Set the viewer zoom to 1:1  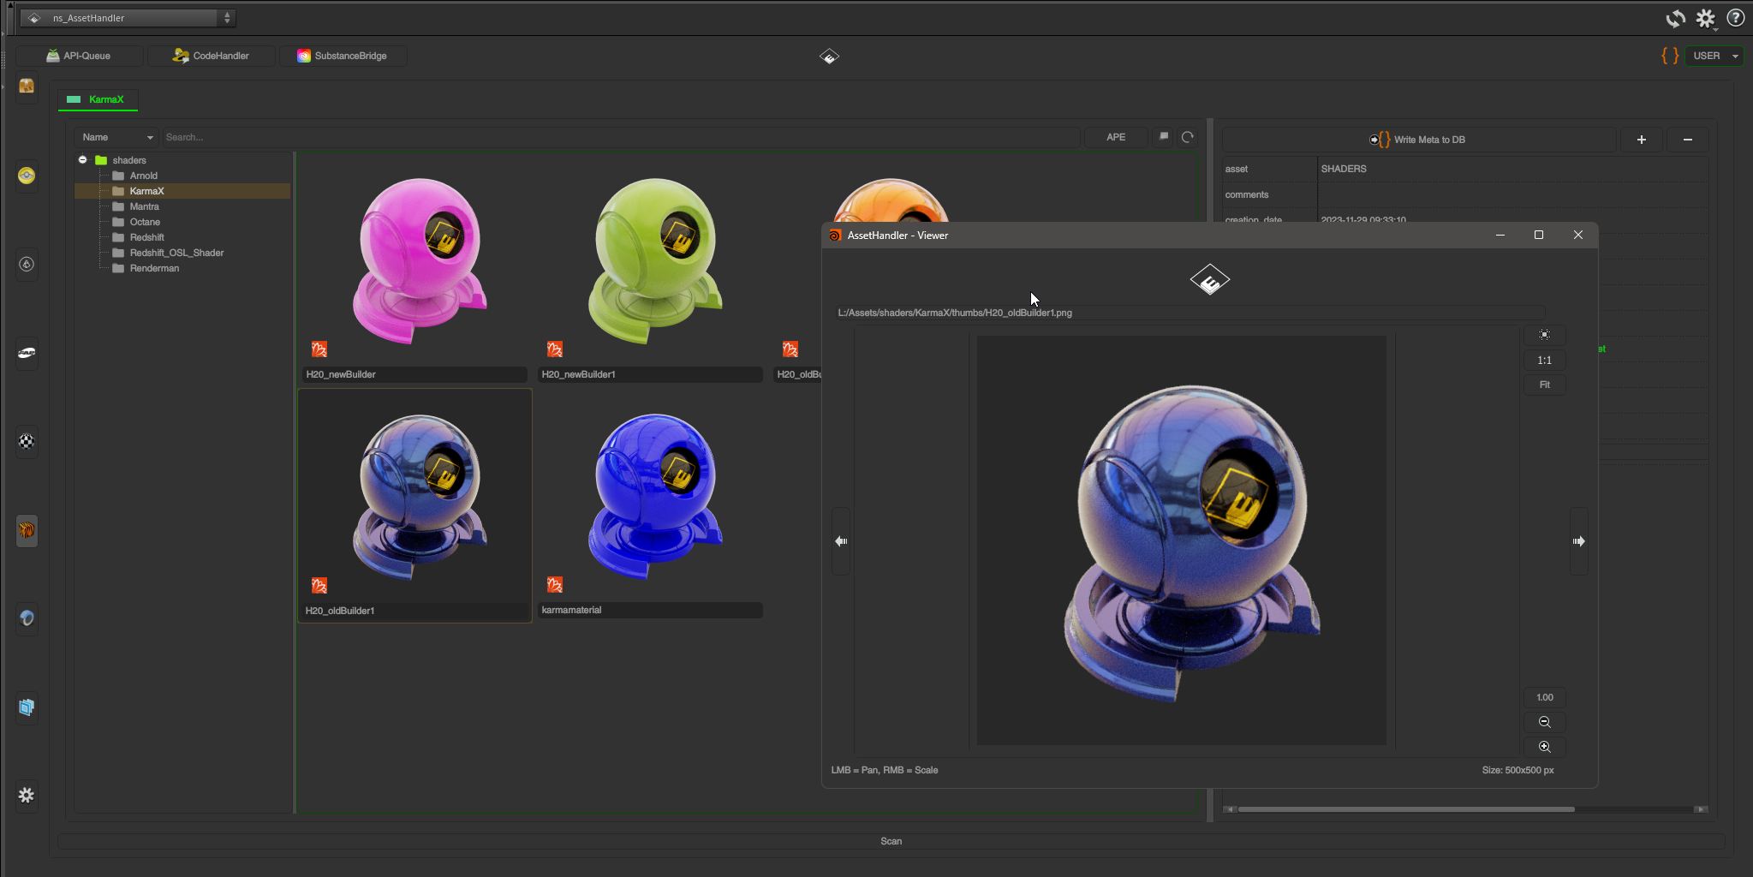(1544, 360)
